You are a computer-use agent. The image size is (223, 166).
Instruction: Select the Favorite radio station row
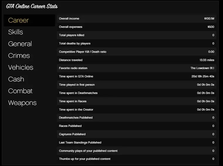(x=136, y=68)
